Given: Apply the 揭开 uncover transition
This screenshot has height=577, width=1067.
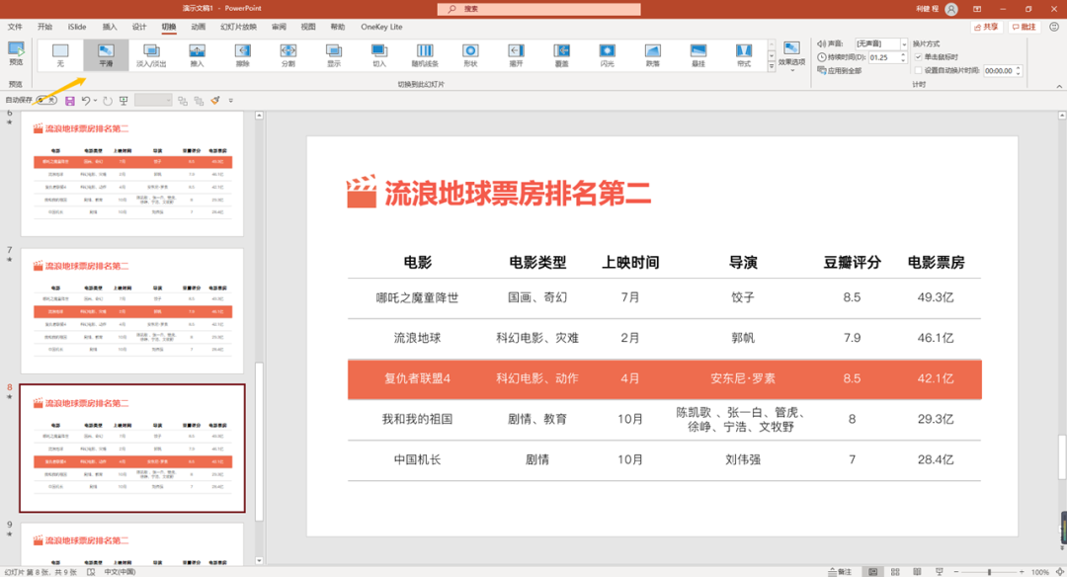Looking at the screenshot, I should click(x=516, y=54).
